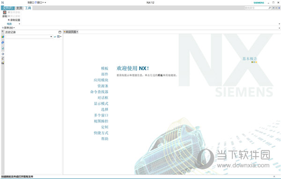Click the 基本概念 link
Viewport: 281px width, 179px height.
pyautogui.click(x=250, y=58)
